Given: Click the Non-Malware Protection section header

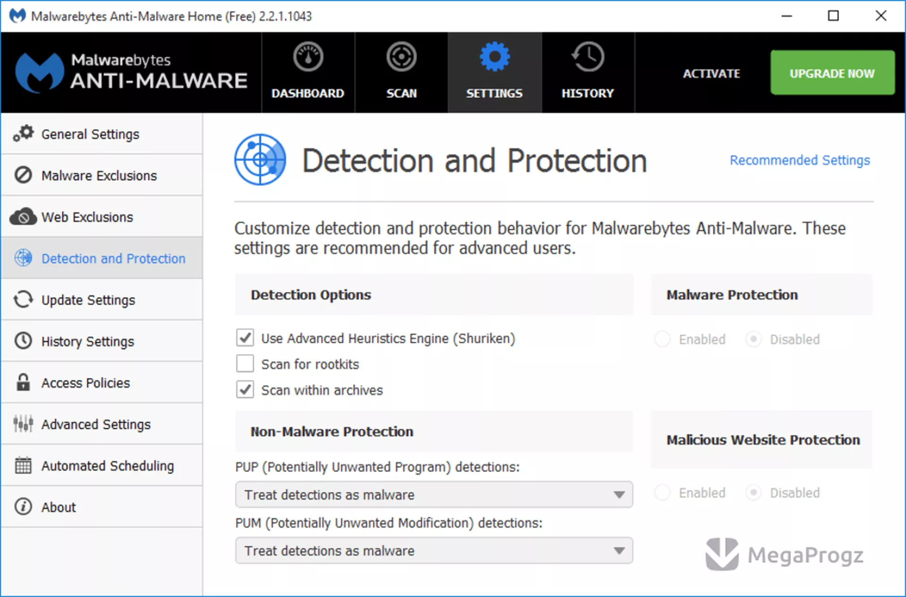Looking at the screenshot, I should (x=434, y=431).
